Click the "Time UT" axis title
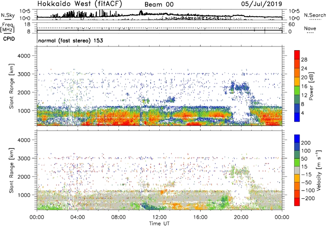Screen dimensions: 326x226 point(159,223)
